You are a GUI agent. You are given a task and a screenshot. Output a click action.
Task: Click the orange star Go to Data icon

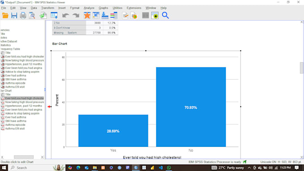pyautogui.click(x=87, y=15)
